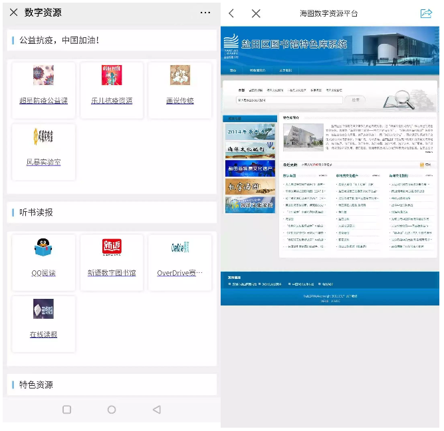Click the search button beside the search box
The image size is (444, 431).
point(356,100)
